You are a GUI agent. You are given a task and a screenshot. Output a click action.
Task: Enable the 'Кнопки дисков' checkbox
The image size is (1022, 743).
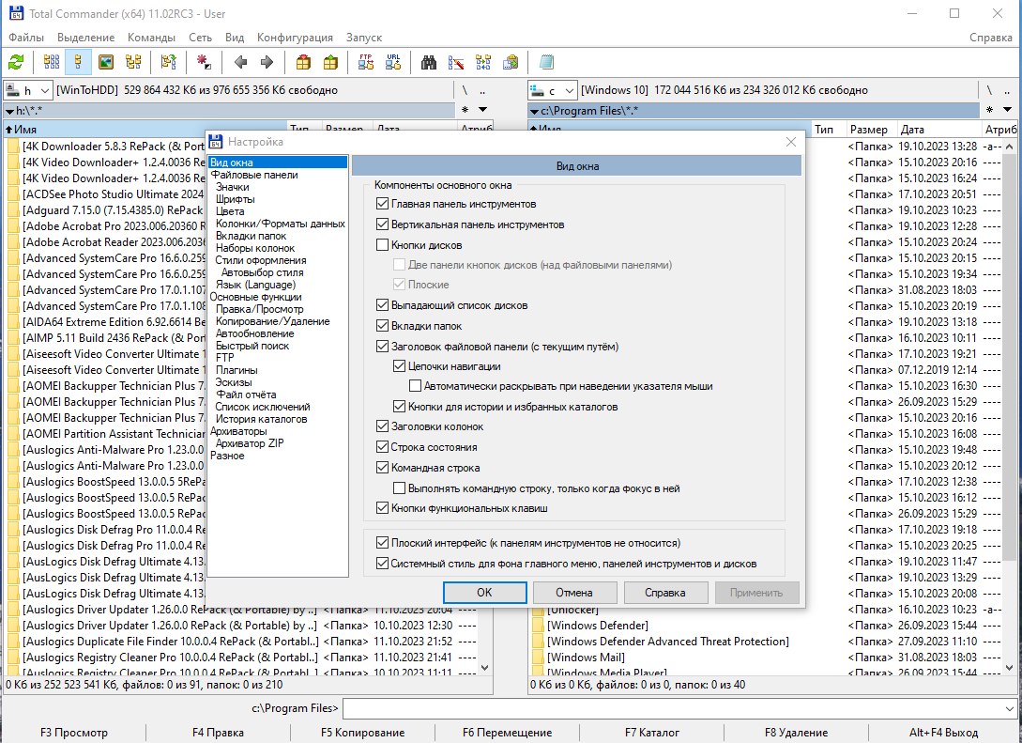pos(383,245)
